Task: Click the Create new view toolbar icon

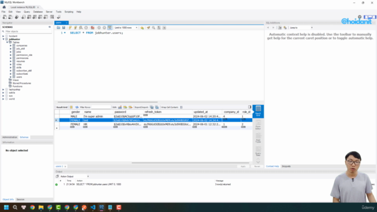Action: (x=34, y=17)
